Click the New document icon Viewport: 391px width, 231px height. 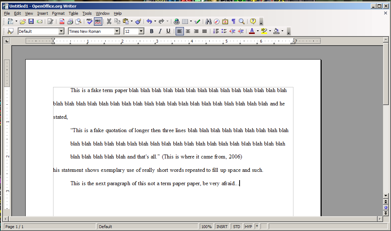coord(10,22)
